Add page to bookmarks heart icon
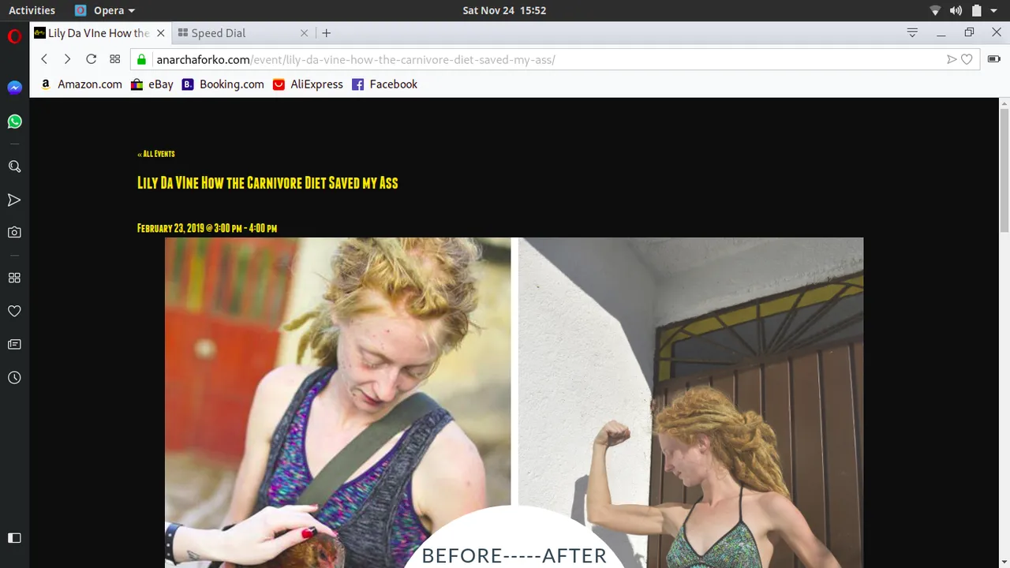Image resolution: width=1010 pixels, height=568 pixels. coord(967,59)
